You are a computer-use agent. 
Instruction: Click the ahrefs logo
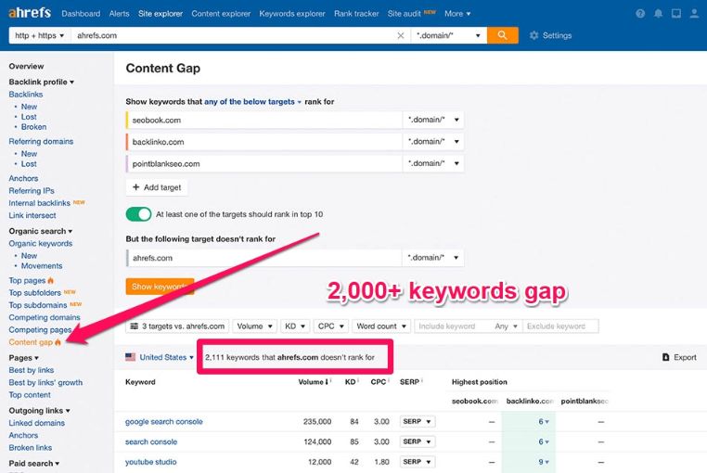click(30, 13)
